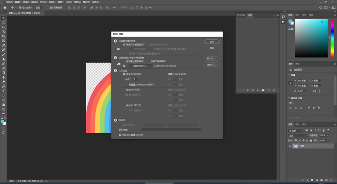
Task: Enable Resize to Fit for JPEG
Action: coord(166,74)
